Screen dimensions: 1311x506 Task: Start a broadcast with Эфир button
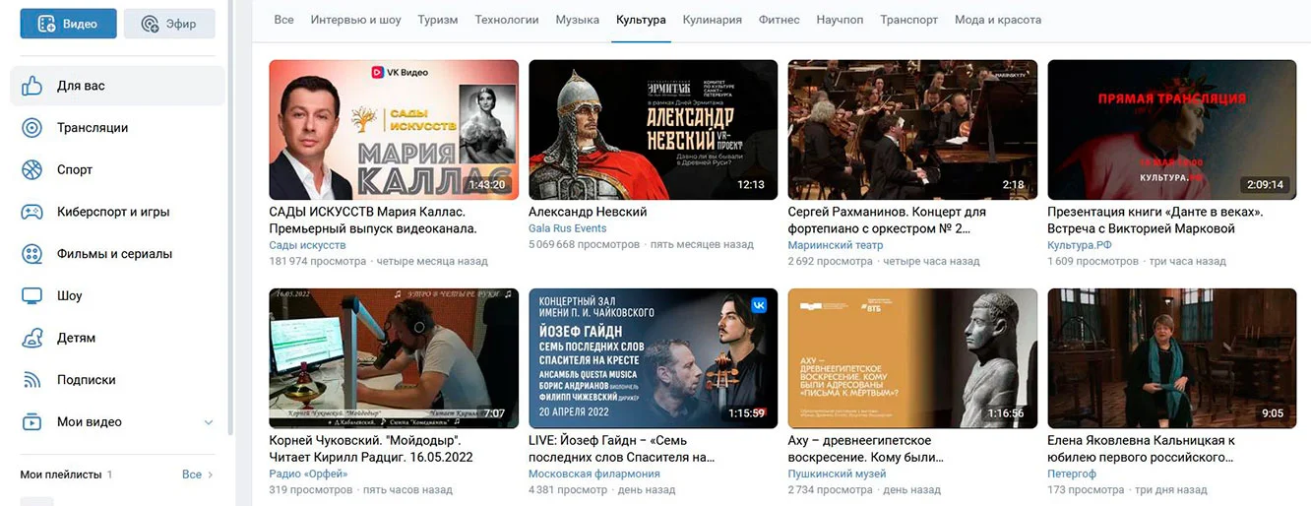click(169, 24)
